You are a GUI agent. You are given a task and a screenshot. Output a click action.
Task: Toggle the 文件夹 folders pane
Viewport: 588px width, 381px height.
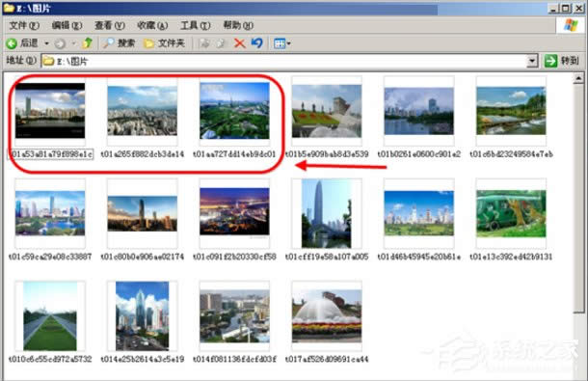click(x=165, y=43)
